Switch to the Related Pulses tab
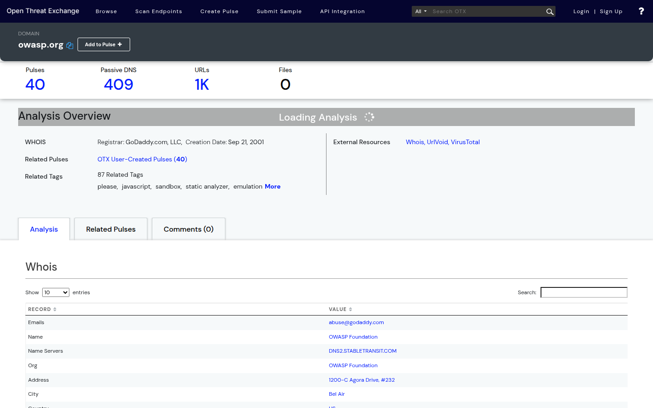 click(x=111, y=229)
